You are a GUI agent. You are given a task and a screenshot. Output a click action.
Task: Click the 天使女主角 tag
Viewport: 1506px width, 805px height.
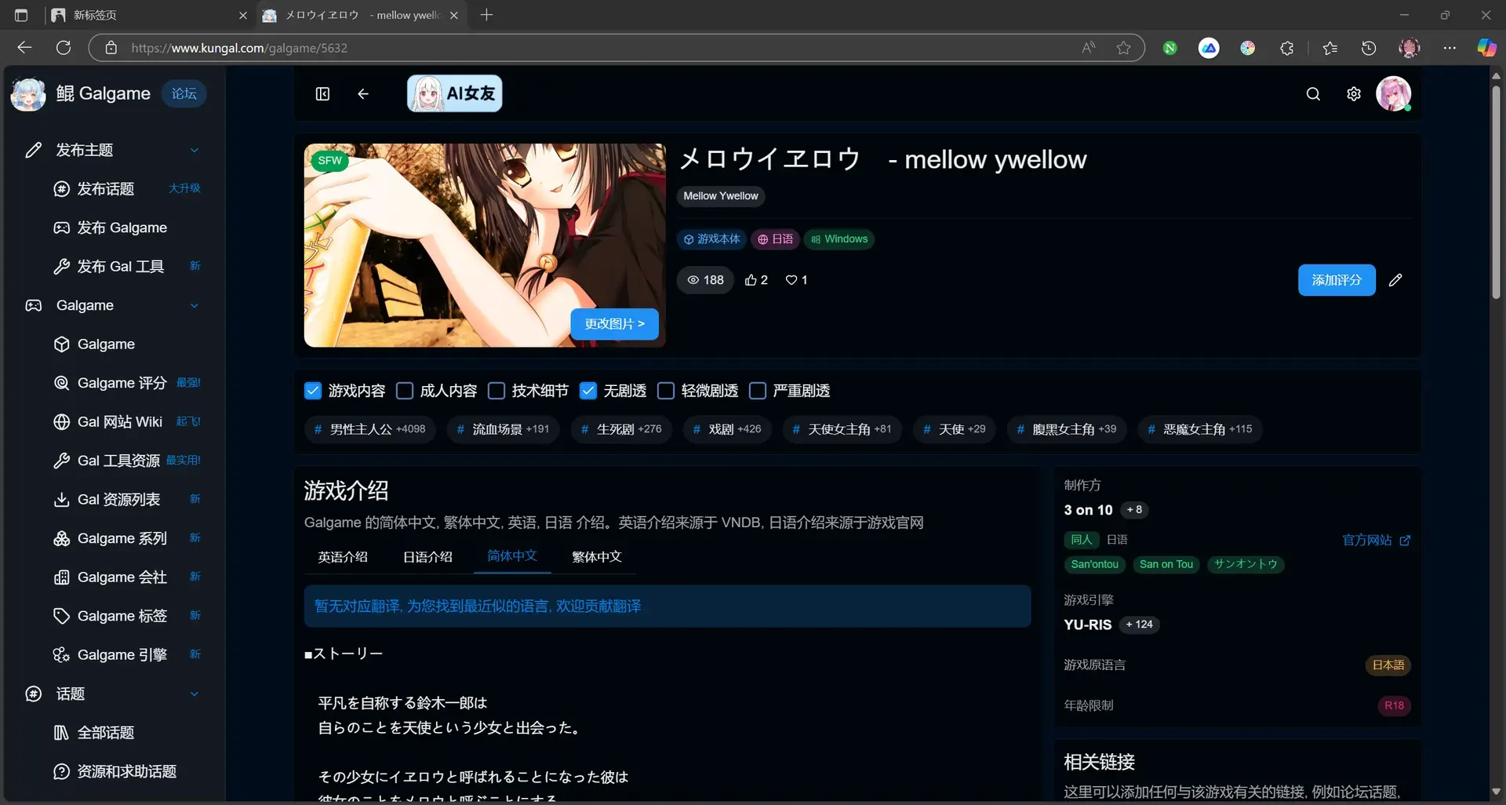click(842, 429)
